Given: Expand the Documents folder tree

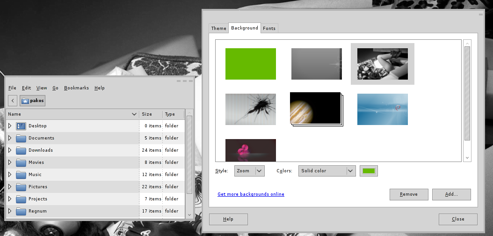Looking at the screenshot, I should pos(10,138).
